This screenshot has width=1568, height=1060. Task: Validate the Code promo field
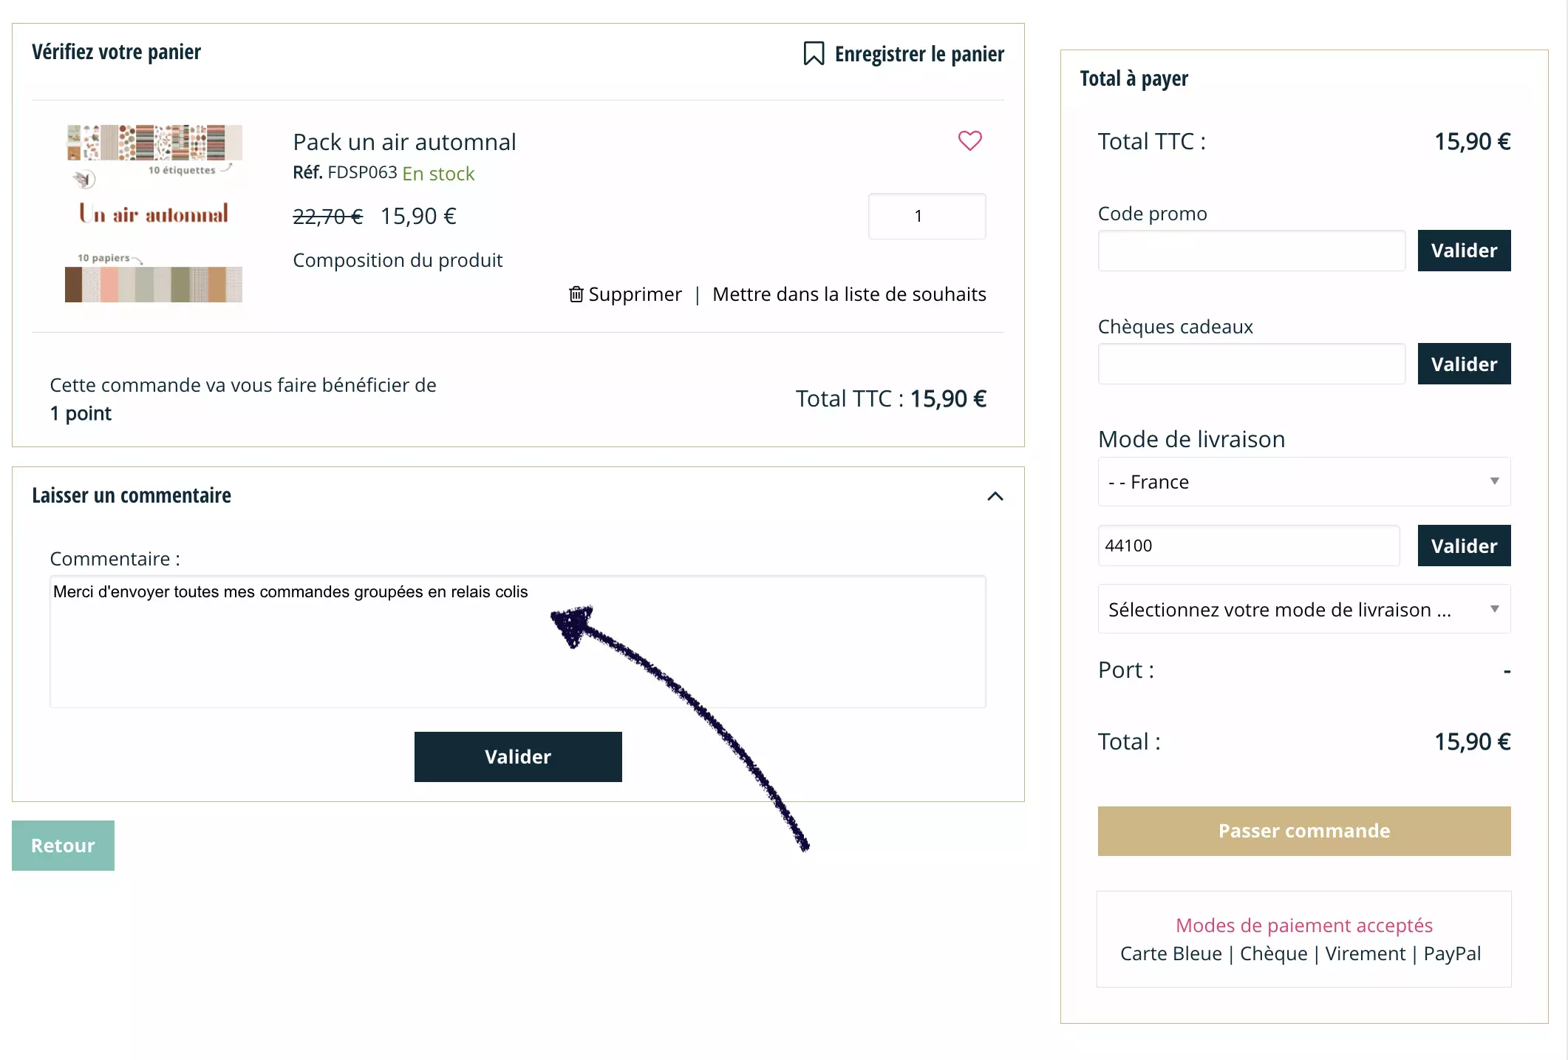(x=1464, y=251)
